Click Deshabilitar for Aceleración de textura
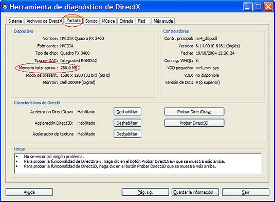Screen dimensions: 275x202 click(x=127, y=134)
